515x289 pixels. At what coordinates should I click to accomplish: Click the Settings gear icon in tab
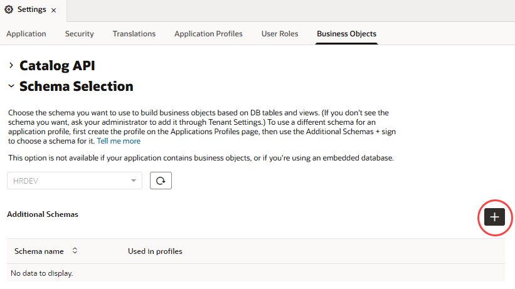pos(9,11)
